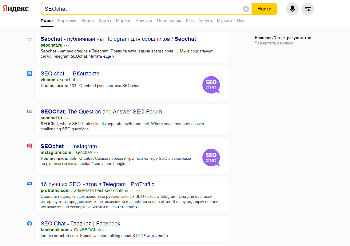Click the SEO favicon beside seochat.io result

coord(30,111)
